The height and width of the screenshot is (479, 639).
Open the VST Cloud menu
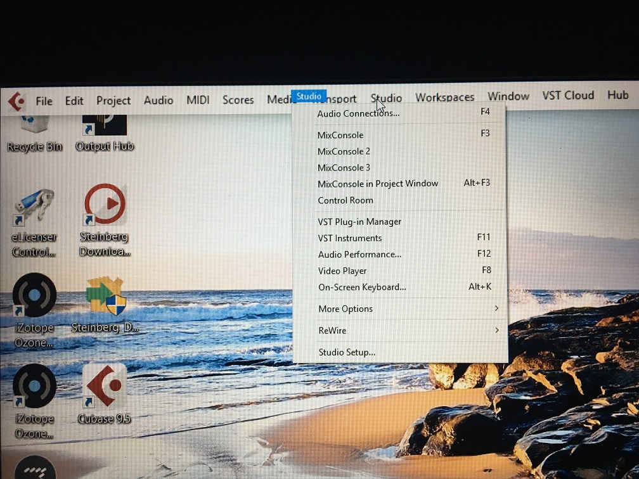click(x=568, y=95)
